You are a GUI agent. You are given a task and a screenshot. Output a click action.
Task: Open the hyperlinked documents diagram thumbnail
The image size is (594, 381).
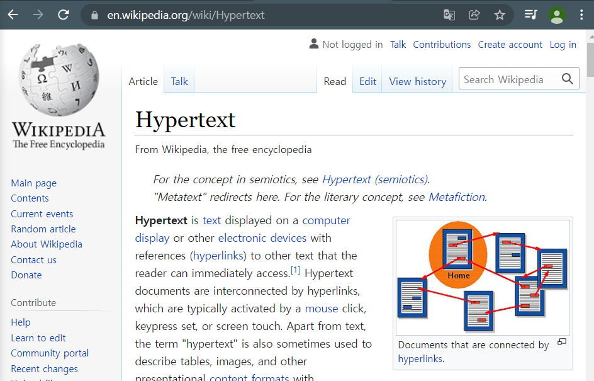(x=483, y=278)
